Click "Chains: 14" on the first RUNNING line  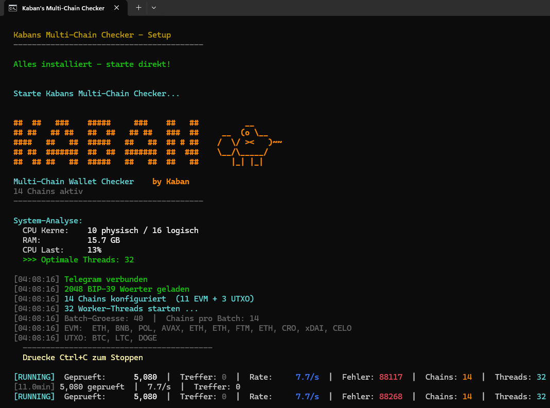[x=449, y=377]
